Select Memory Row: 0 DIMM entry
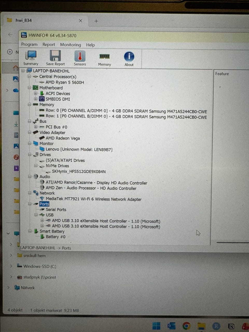The image size is (249, 332). [126, 111]
